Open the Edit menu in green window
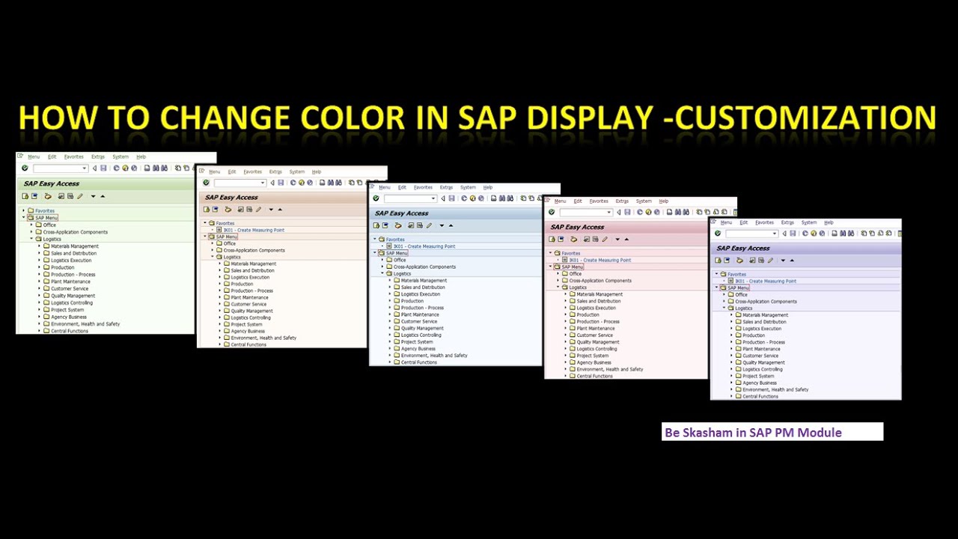Screen dimensions: 958x539 [52, 156]
